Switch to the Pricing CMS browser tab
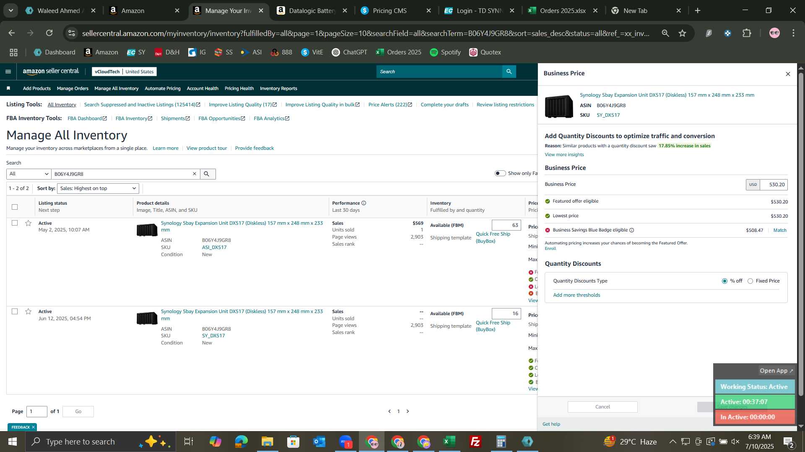 point(396,10)
